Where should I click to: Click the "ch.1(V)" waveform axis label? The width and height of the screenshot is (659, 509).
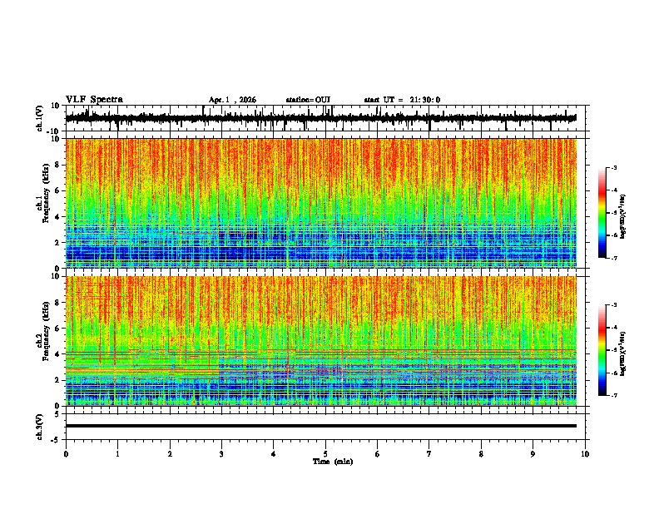40,118
